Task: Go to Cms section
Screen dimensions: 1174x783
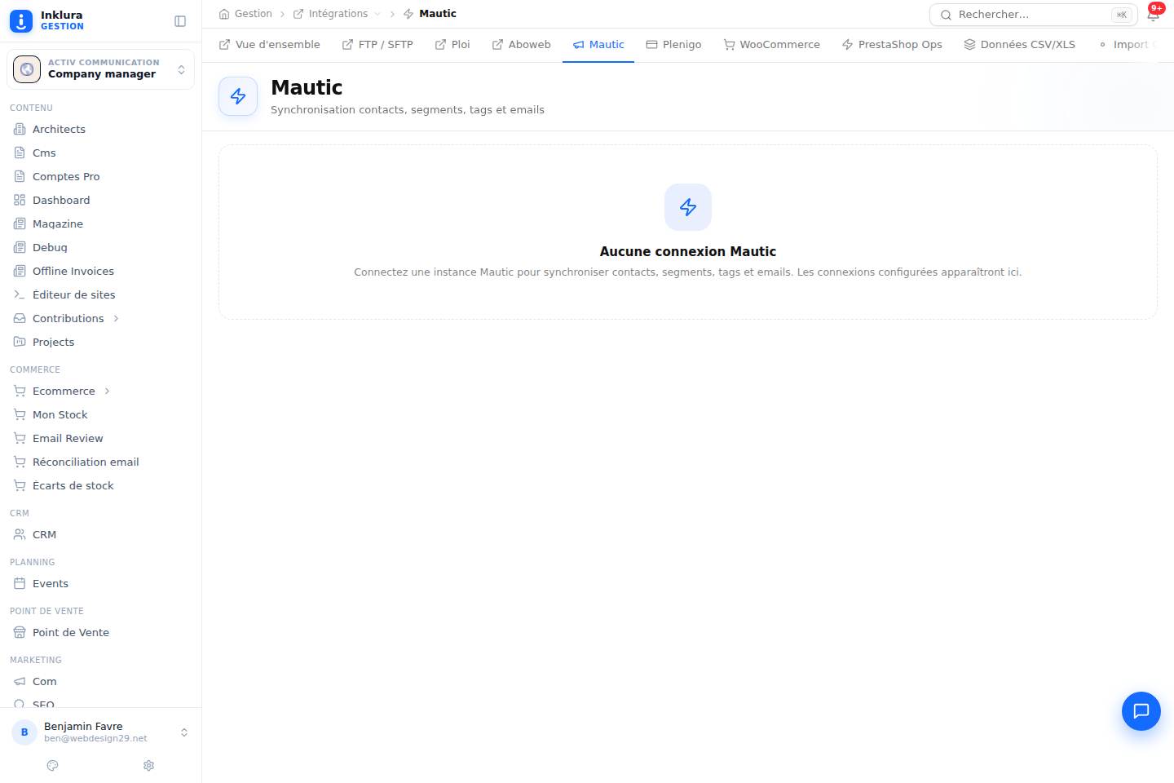Action: (x=101, y=153)
